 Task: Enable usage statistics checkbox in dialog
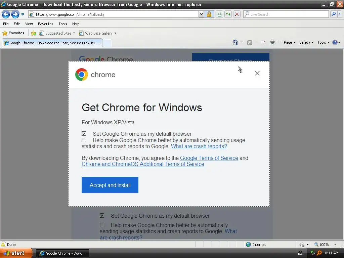(84, 140)
